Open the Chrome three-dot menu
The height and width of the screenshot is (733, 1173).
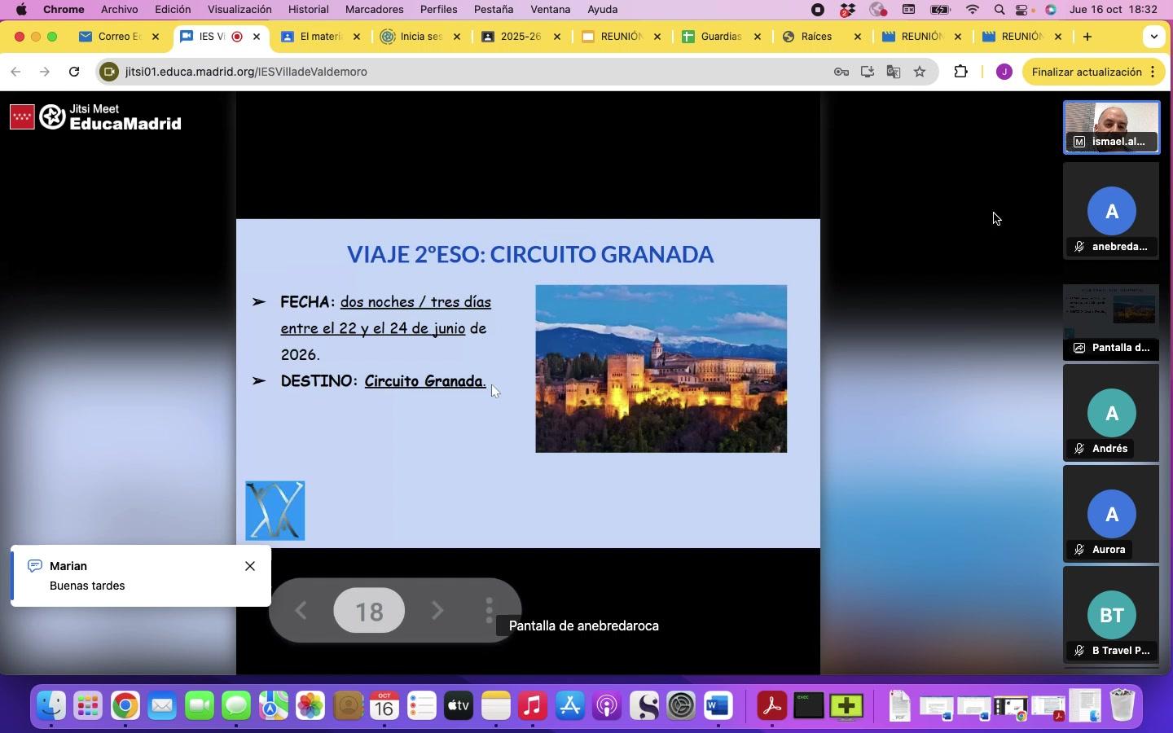pos(1153,72)
